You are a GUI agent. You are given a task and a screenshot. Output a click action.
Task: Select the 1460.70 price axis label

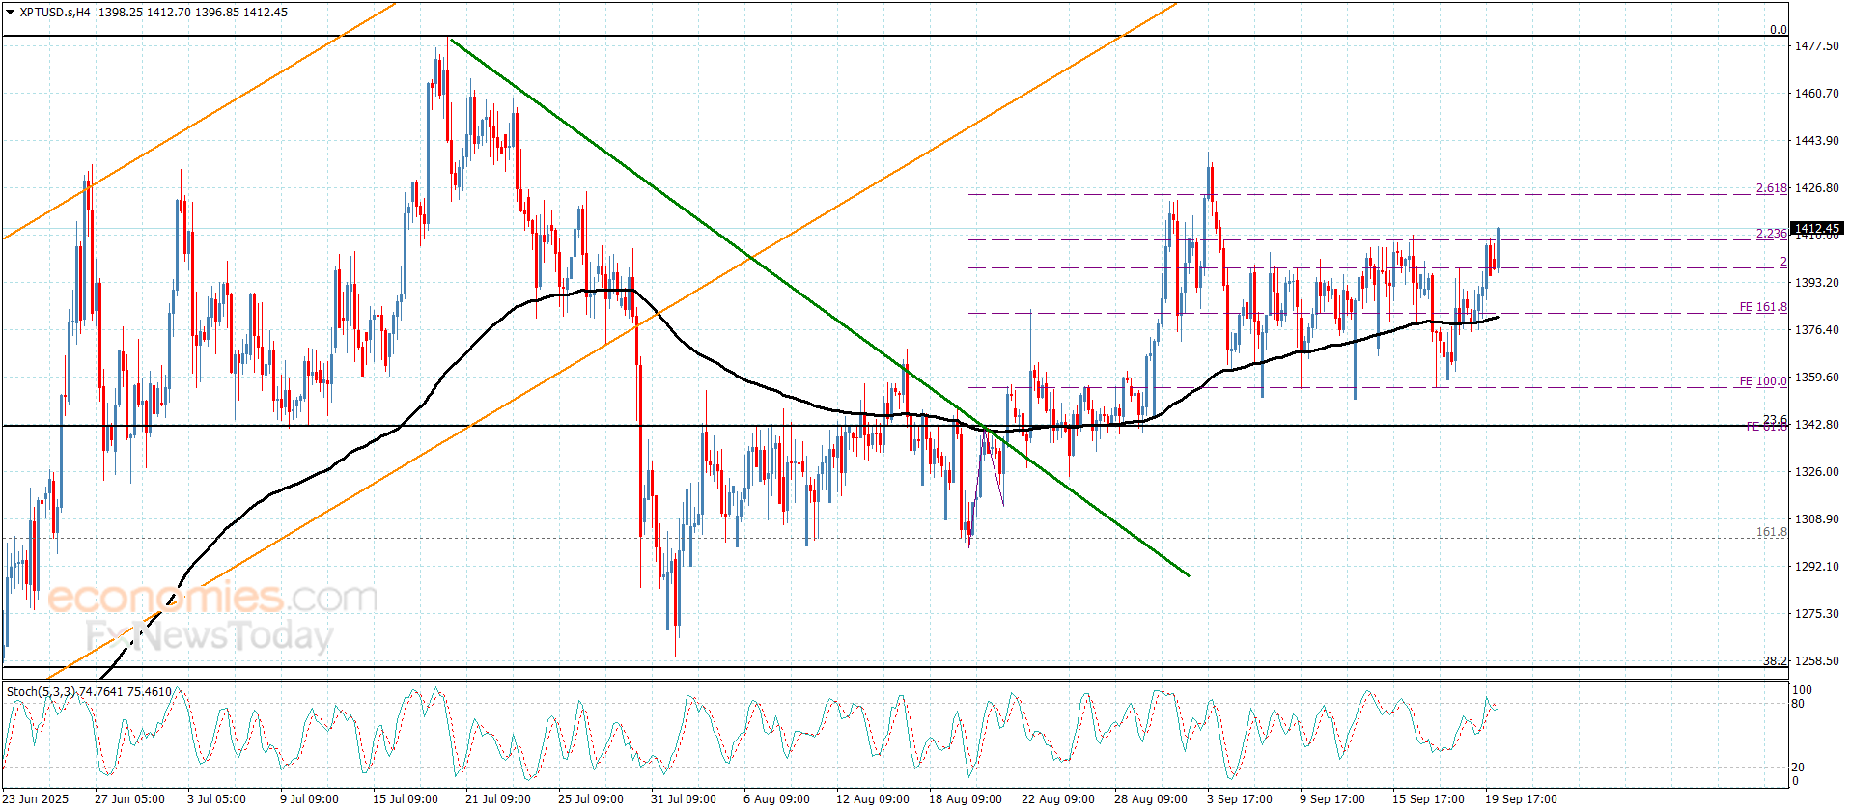[x=1817, y=93]
